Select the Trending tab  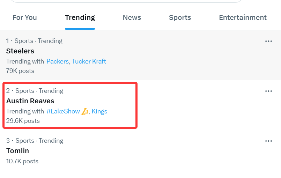pos(80,17)
